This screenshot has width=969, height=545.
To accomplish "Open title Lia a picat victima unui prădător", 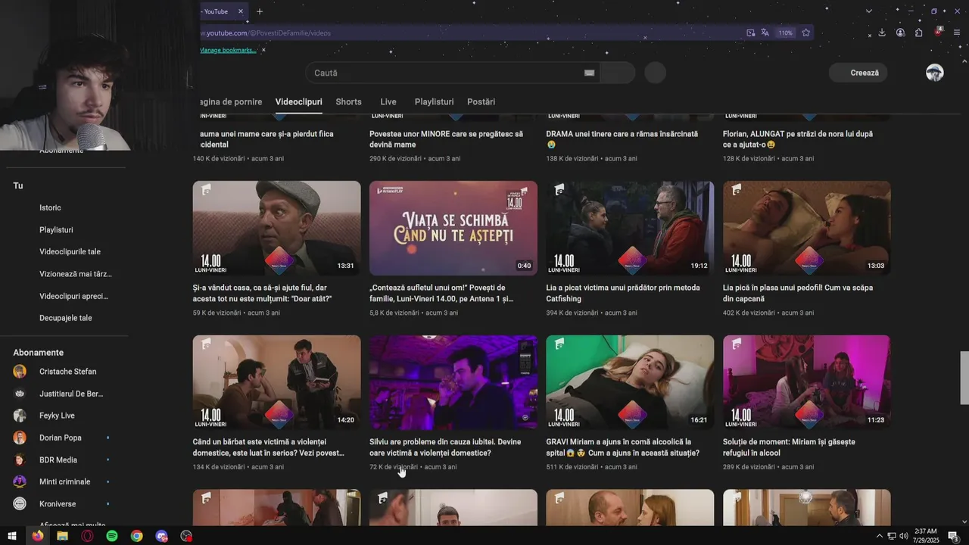I will tap(623, 293).
